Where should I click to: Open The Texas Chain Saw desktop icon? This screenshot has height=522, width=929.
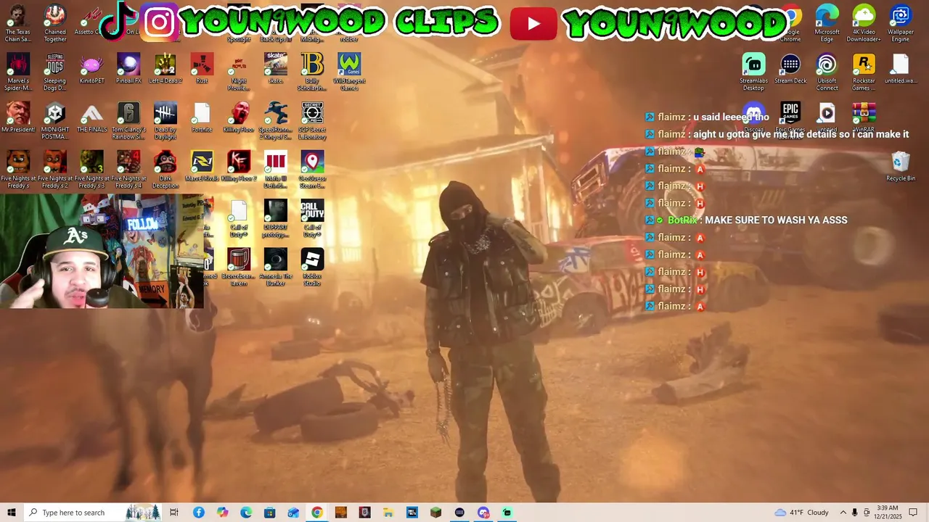tap(18, 23)
